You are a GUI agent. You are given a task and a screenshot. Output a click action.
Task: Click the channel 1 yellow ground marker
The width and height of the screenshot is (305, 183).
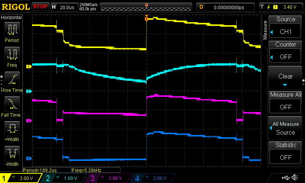[x=29, y=66]
